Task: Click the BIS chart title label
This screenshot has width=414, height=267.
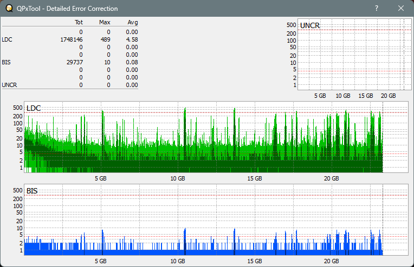Action: pos(32,191)
